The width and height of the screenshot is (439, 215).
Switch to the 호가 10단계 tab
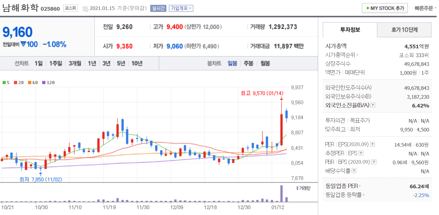404,30
